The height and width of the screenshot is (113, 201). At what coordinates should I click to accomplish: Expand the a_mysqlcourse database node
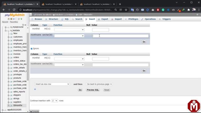[x=6, y=27]
